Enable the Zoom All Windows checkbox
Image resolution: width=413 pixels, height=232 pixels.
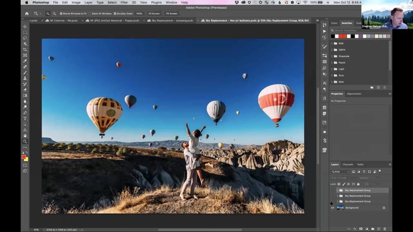point(90,13)
